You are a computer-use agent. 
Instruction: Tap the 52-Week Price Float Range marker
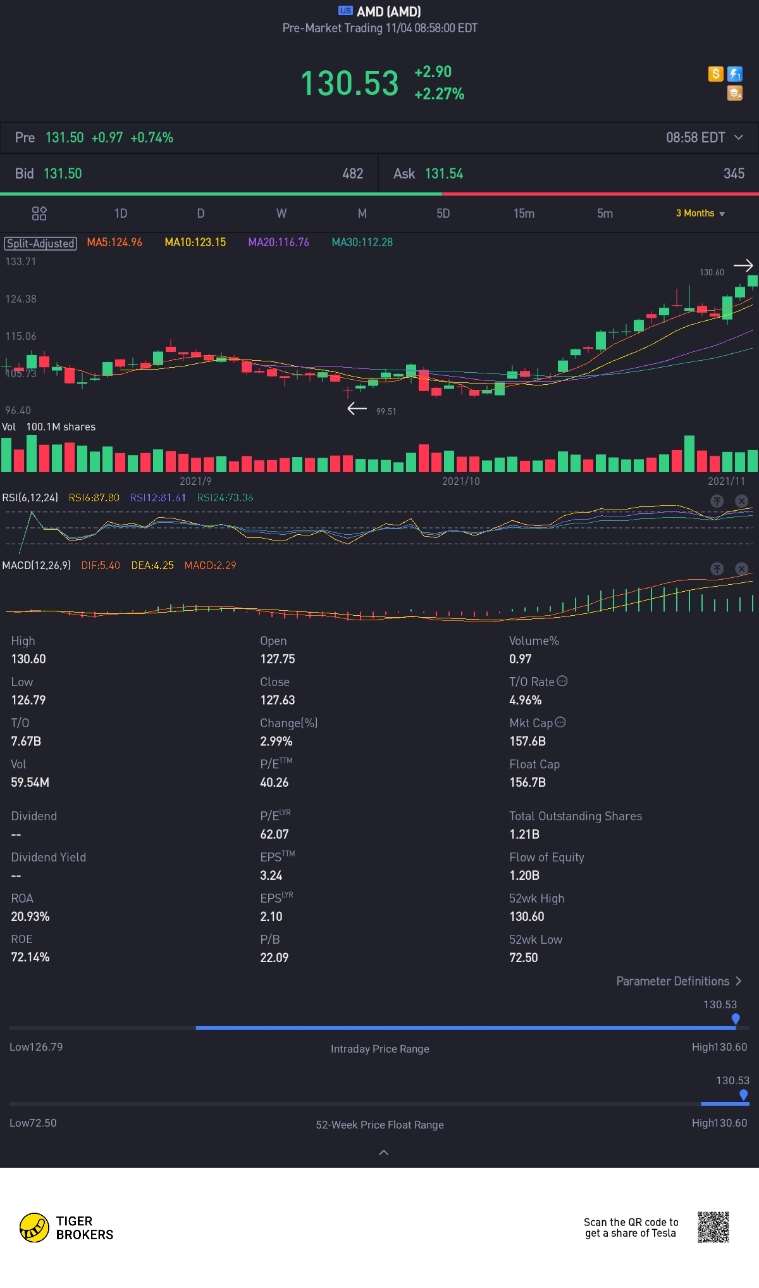pyautogui.click(x=744, y=1095)
